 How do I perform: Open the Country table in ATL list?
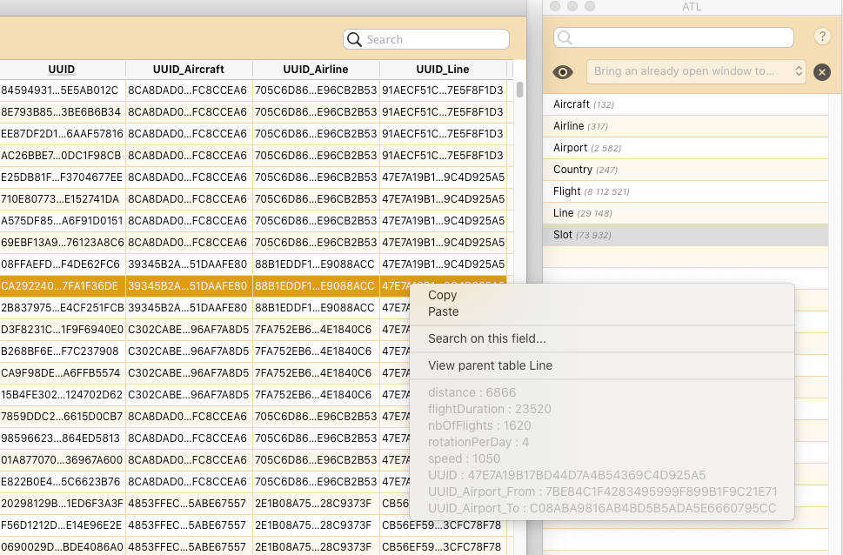click(686, 170)
